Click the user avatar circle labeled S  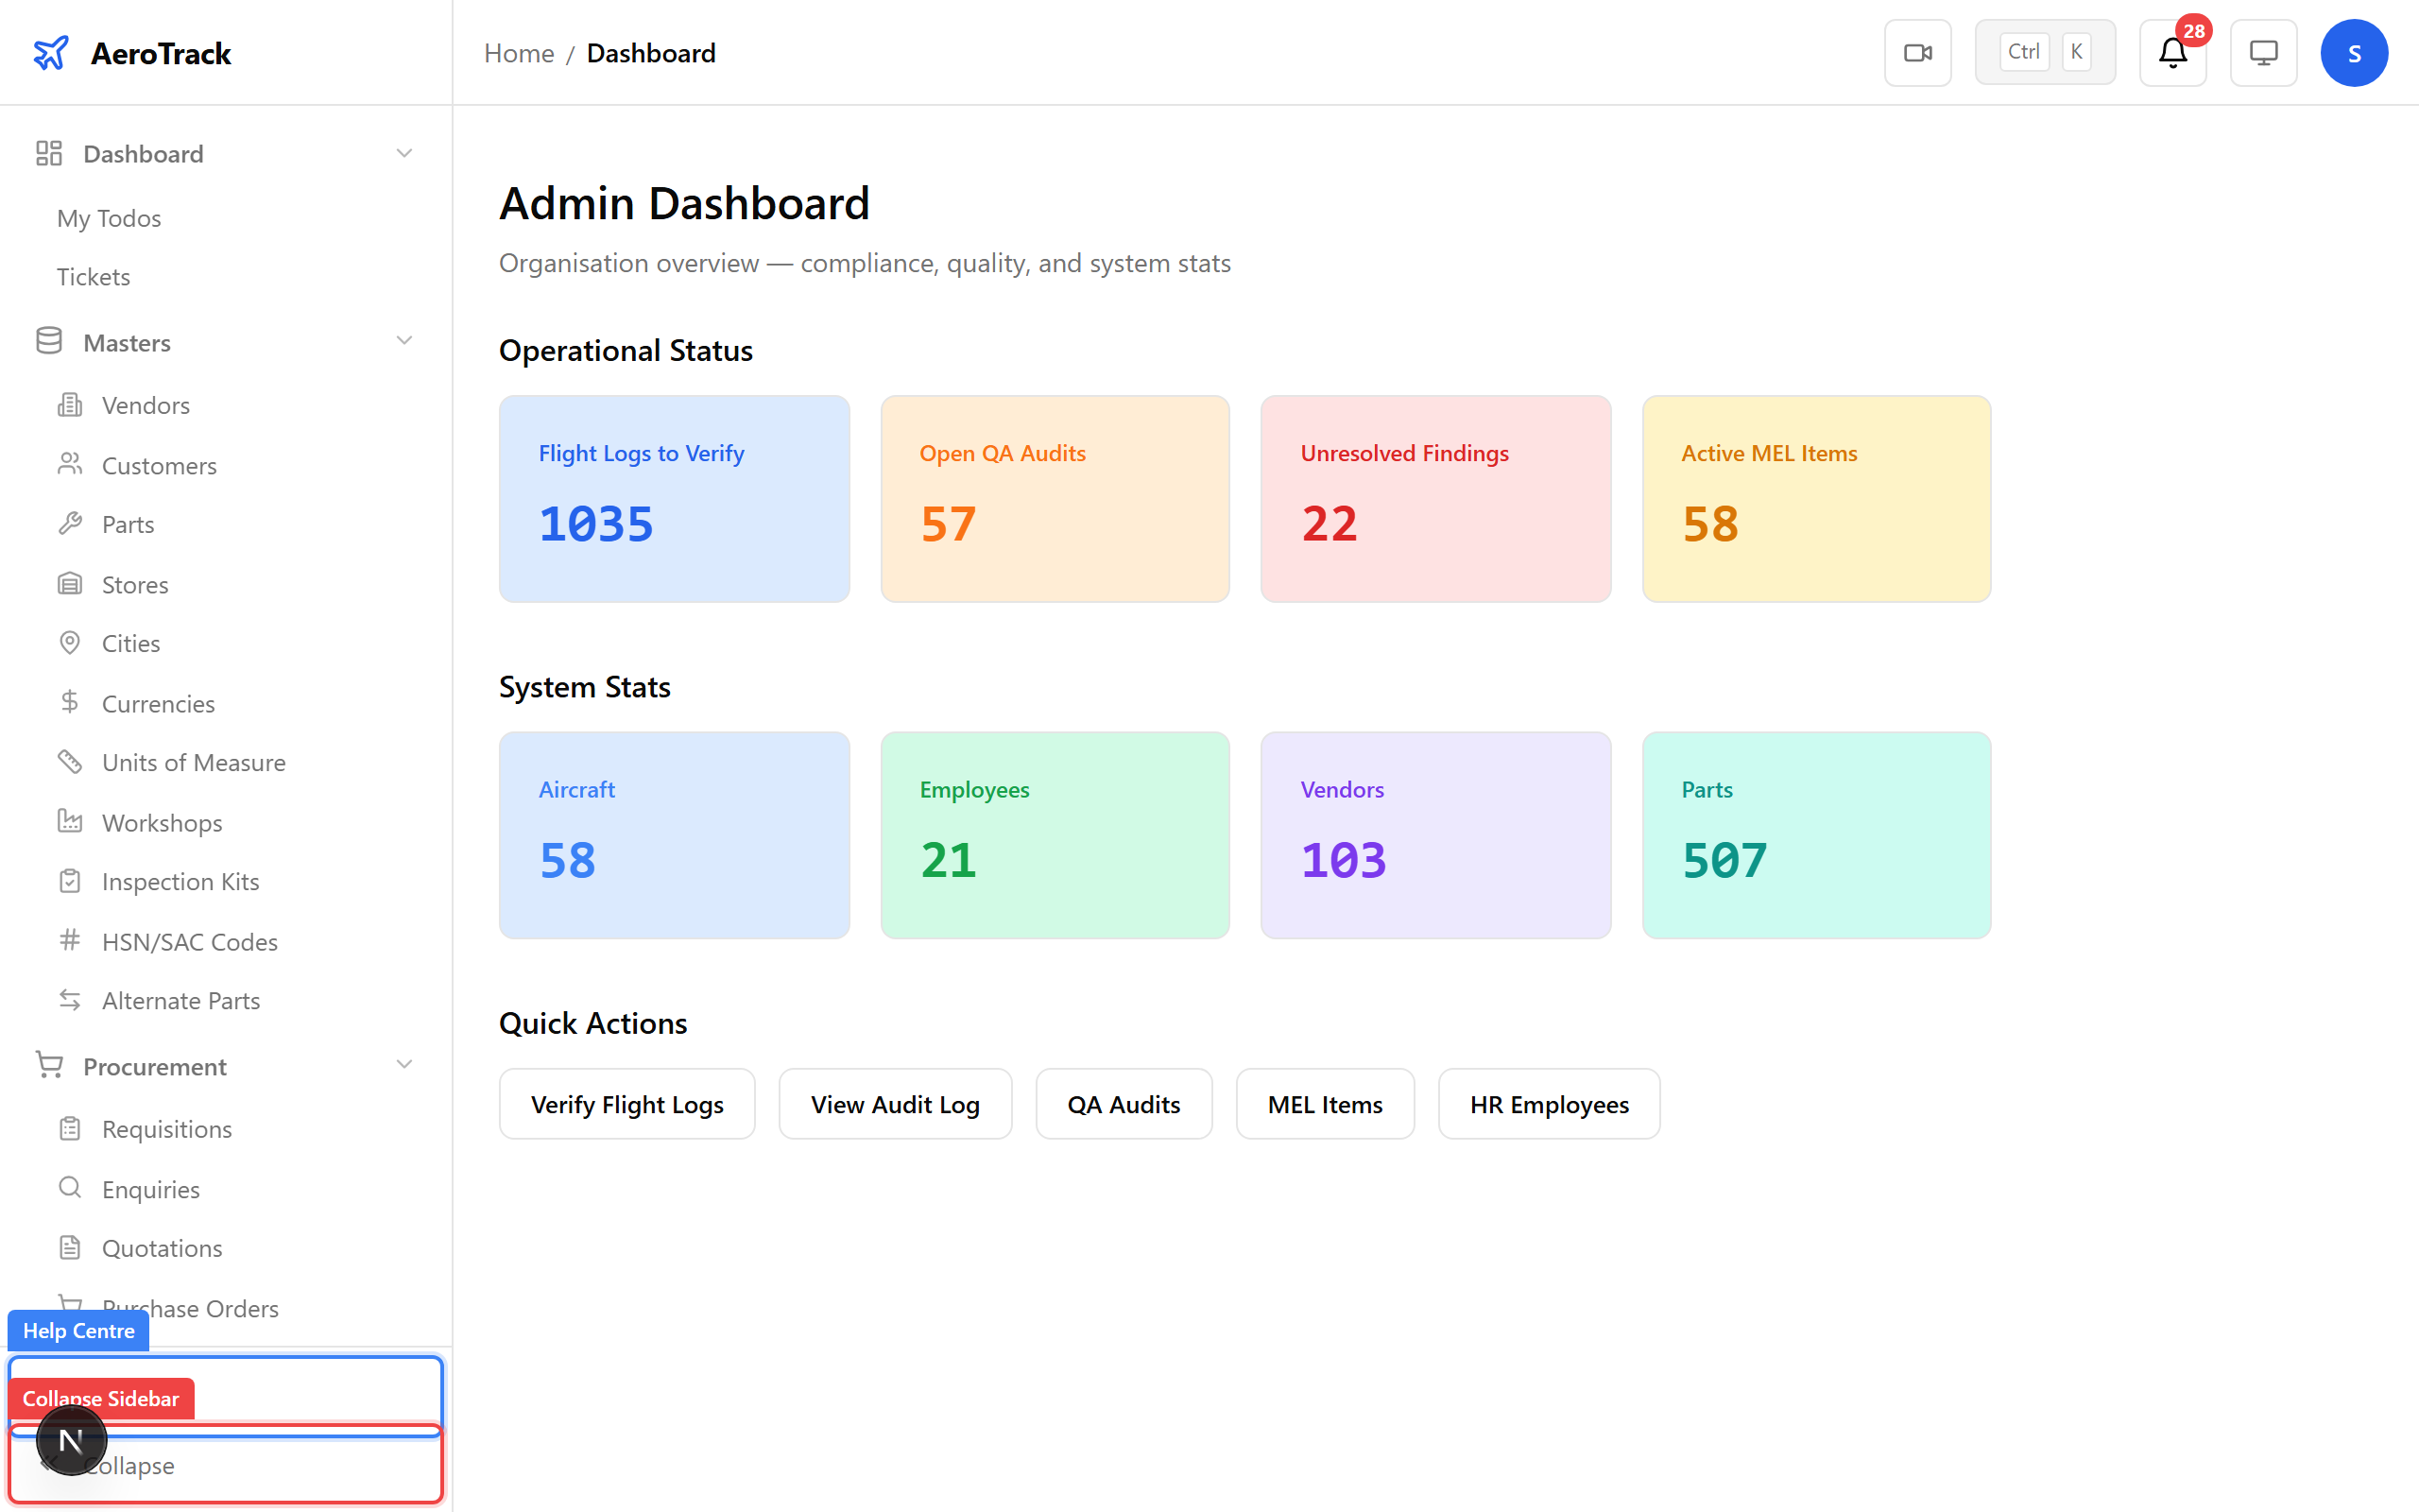[x=2354, y=52]
